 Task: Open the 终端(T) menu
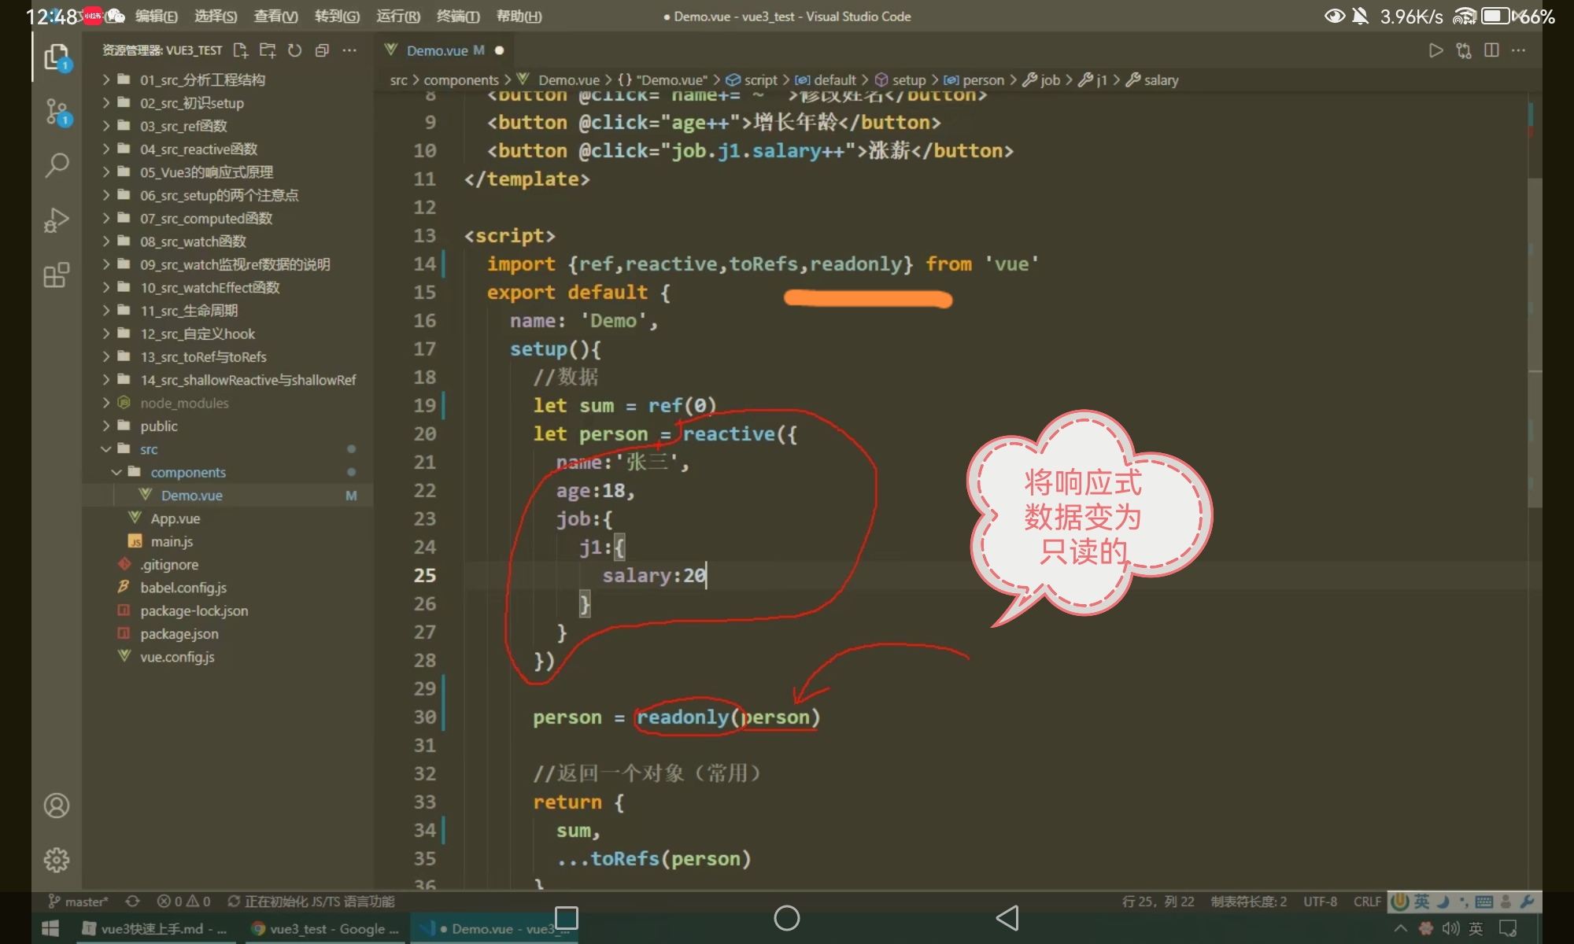458,16
